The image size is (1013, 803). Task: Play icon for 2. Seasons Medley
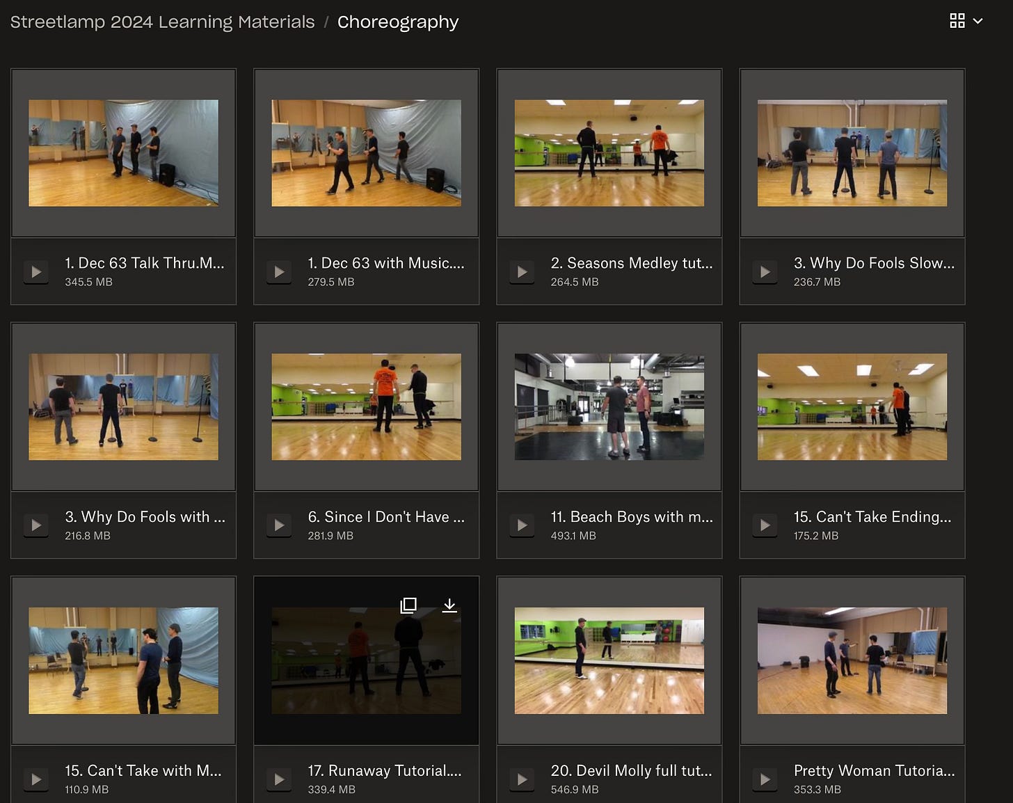(522, 271)
